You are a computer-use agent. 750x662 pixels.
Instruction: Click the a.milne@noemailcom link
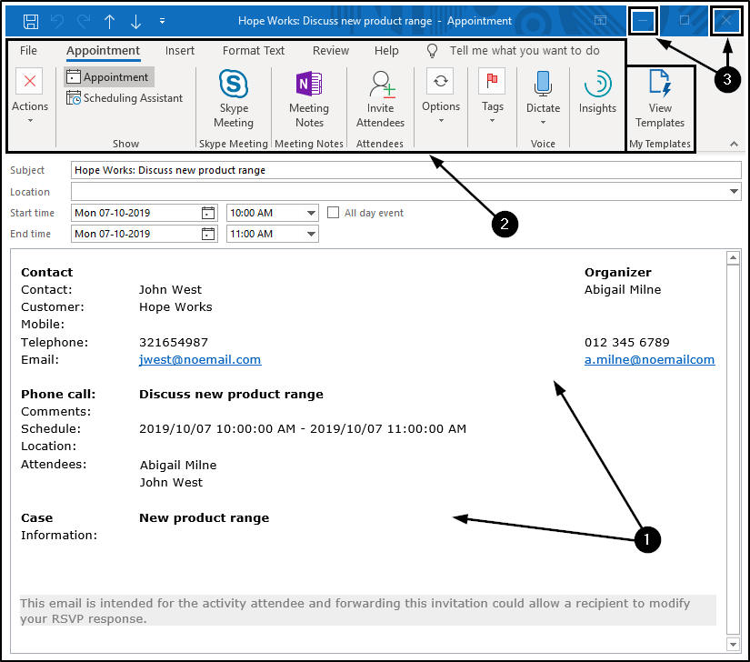650,360
